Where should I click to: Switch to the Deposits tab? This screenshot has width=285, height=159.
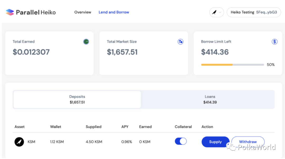(x=77, y=99)
